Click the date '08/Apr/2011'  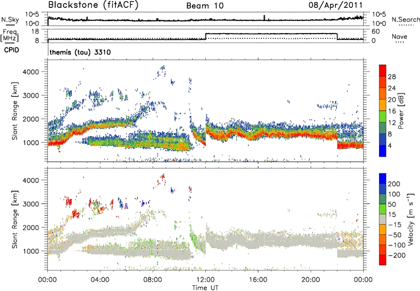point(335,5)
